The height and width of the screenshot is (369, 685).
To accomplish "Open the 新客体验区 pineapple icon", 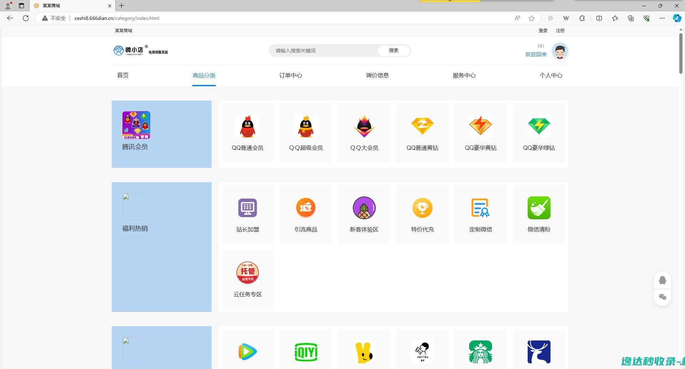I will pos(364,208).
